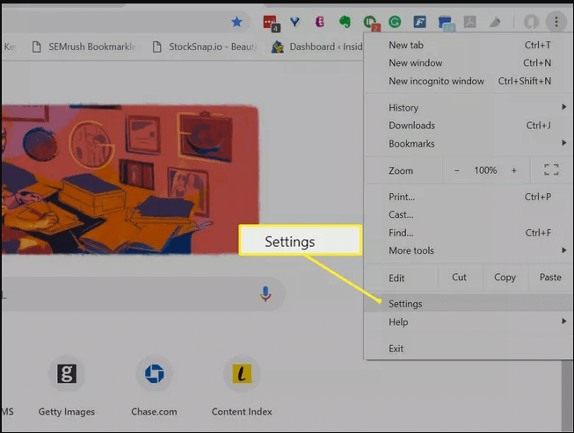Click the three-dot Chrome menu button
This screenshot has height=433, width=574.
[556, 22]
